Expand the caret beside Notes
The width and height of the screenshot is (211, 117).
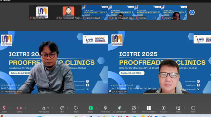(184, 108)
